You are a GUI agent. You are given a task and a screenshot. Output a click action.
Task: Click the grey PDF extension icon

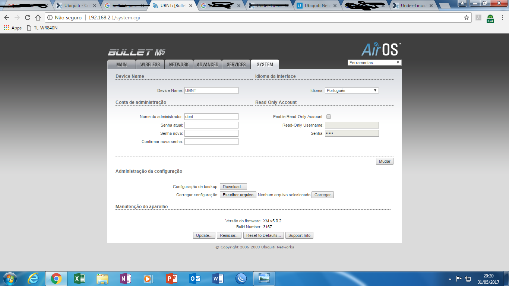tap(478, 18)
